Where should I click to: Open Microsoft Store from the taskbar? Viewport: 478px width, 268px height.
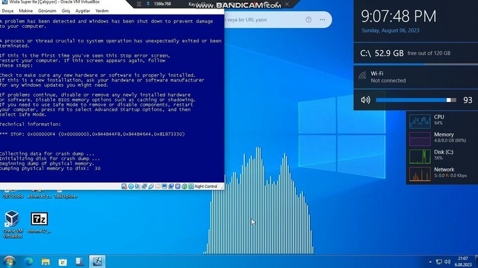pos(62,262)
